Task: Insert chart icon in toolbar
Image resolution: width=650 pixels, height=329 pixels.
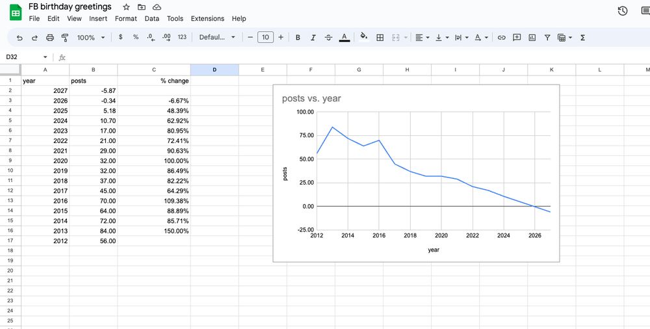Action: point(532,37)
